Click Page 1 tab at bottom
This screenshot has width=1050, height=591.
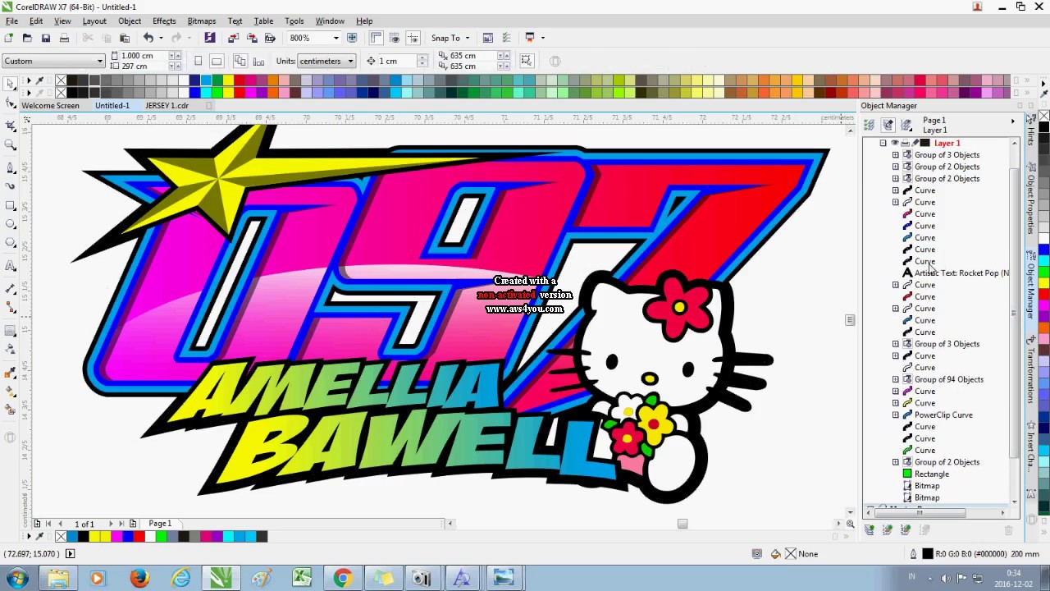pos(160,523)
